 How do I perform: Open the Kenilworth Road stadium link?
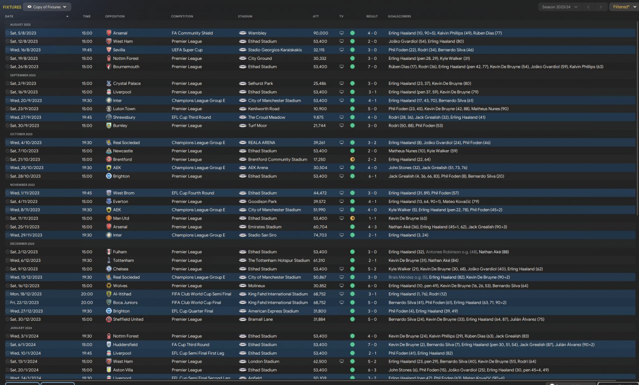264,109
